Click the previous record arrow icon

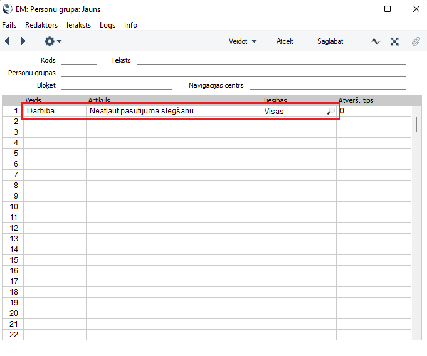point(7,41)
